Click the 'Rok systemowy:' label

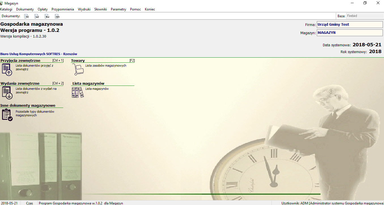[x=354, y=52]
